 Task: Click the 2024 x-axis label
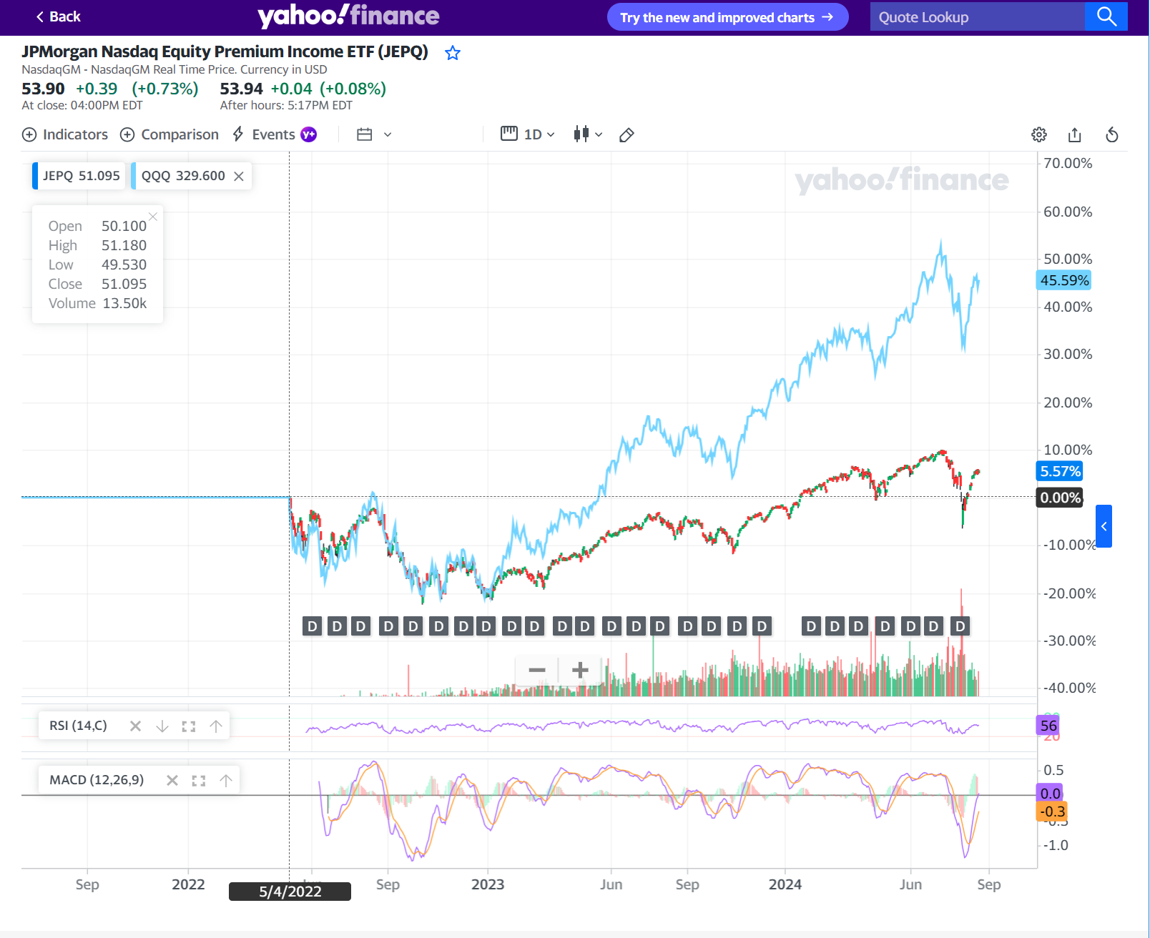(785, 884)
